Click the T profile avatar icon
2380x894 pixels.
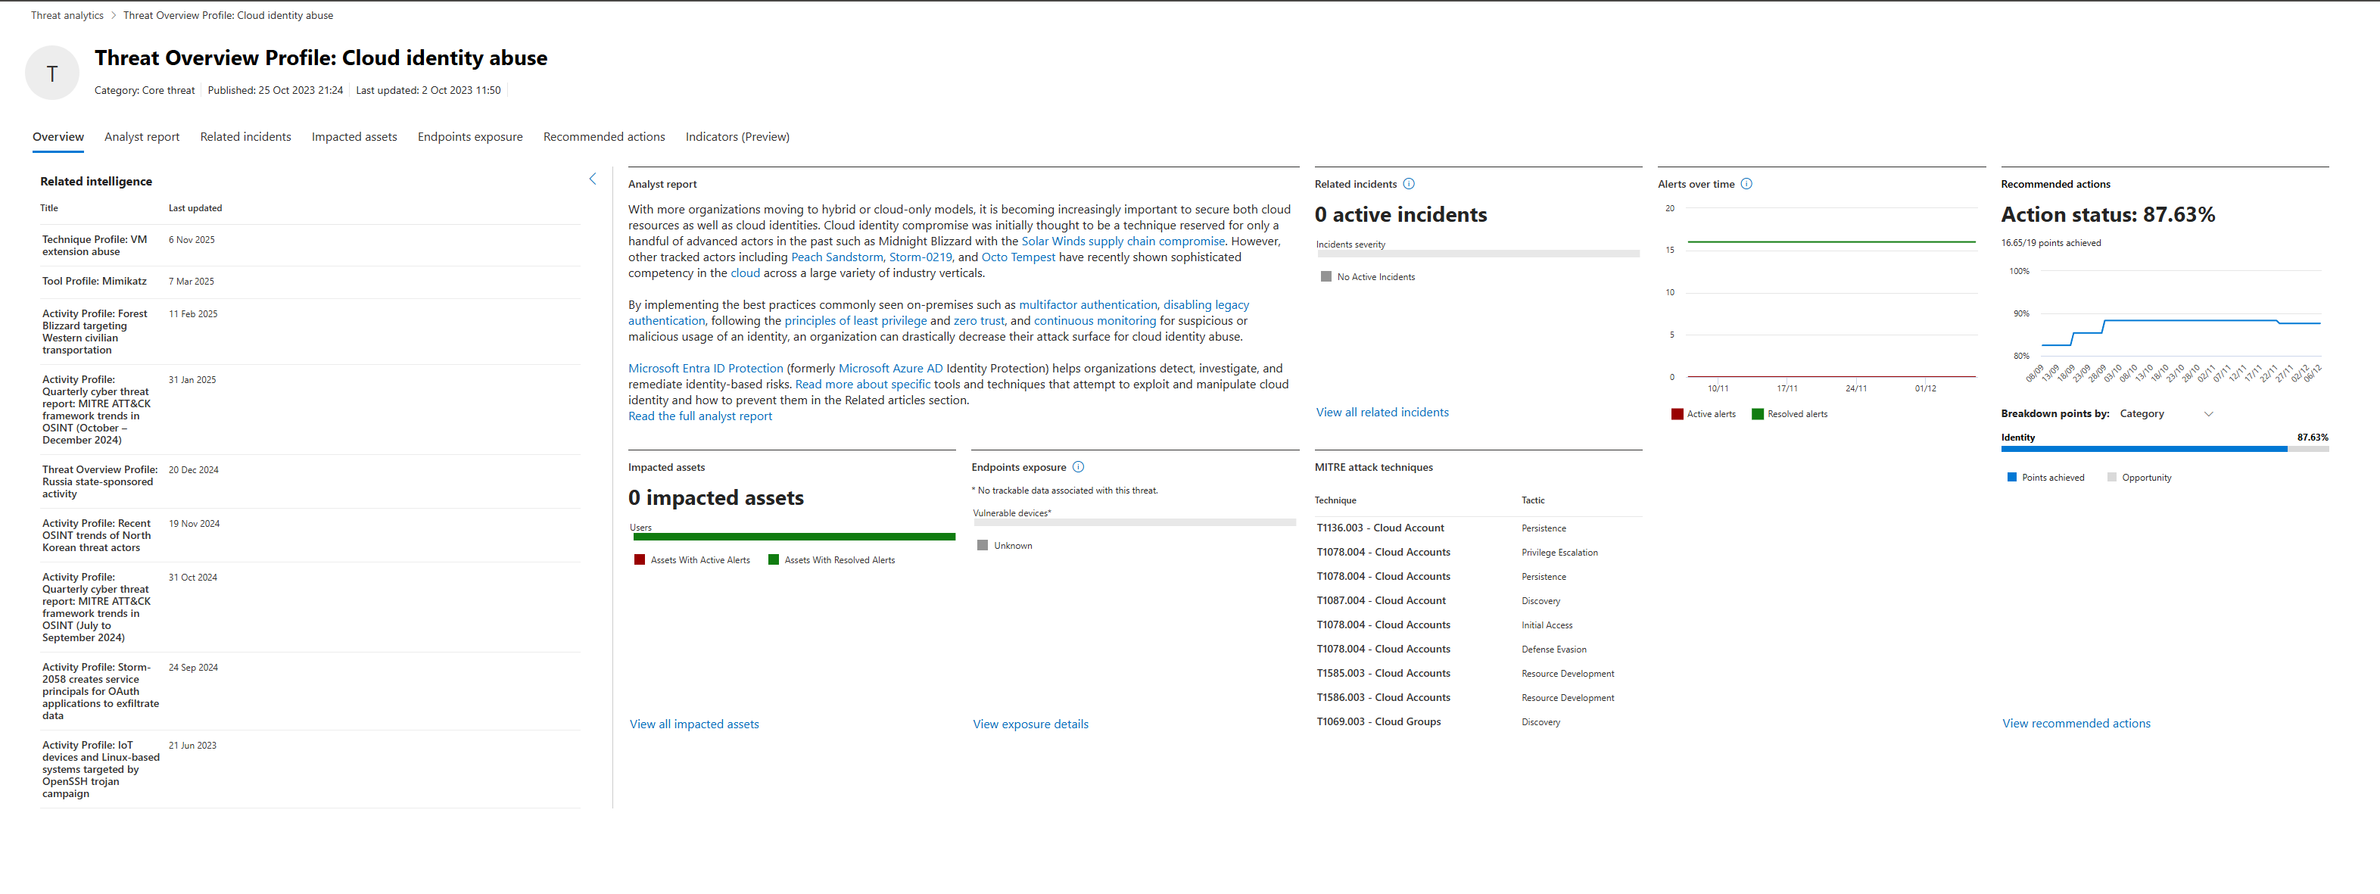(51, 73)
